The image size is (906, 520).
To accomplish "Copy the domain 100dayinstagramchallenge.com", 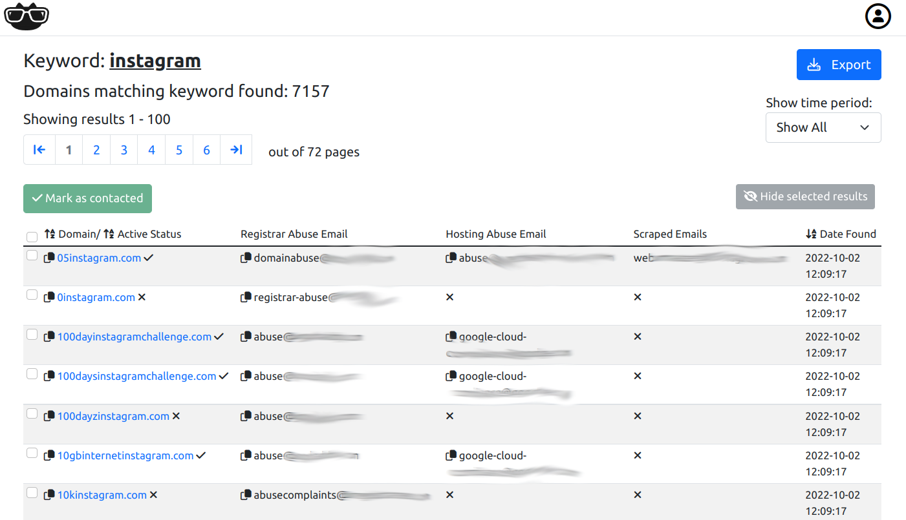I will click(x=49, y=337).
